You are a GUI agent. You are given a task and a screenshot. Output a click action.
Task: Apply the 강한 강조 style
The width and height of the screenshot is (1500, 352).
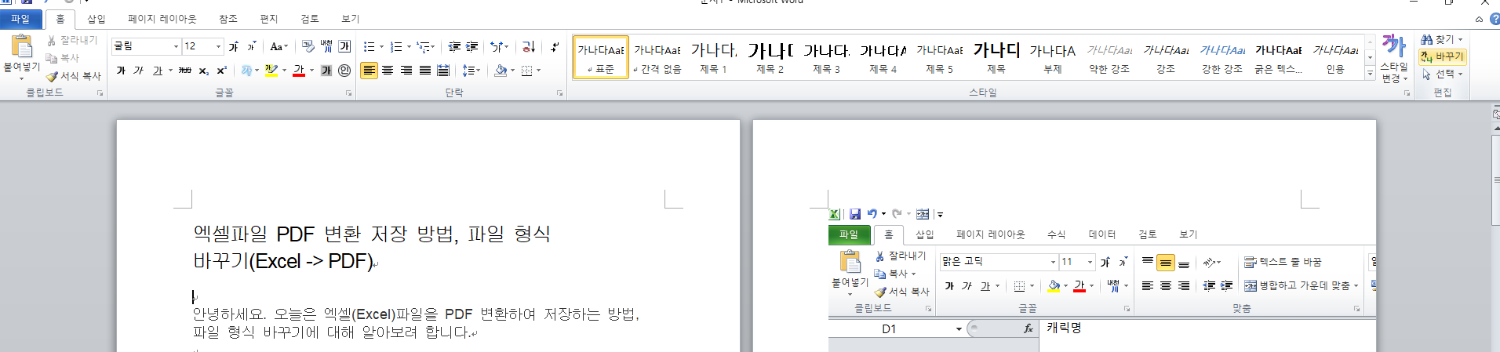coord(1222,57)
